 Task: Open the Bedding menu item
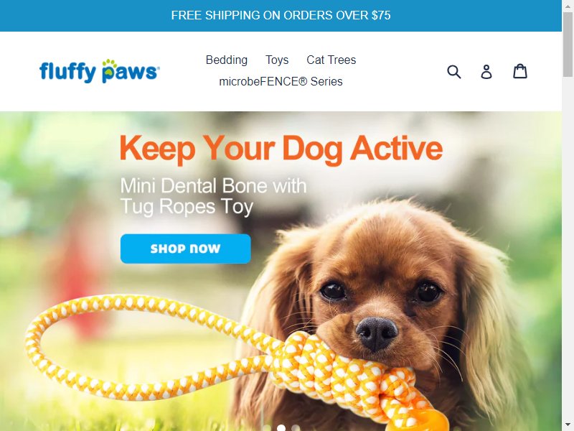[227, 60]
